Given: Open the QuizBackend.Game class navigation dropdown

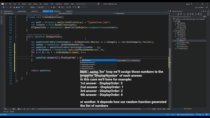Looking at the screenshot, I should (x=86, y=13).
